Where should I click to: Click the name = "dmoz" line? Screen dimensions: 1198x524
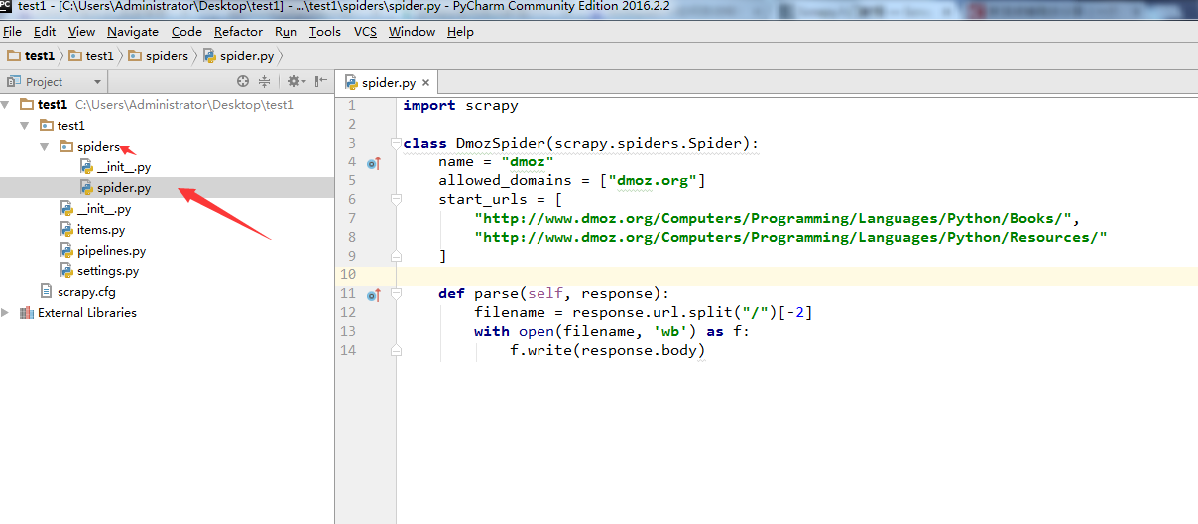pos(496,161)
